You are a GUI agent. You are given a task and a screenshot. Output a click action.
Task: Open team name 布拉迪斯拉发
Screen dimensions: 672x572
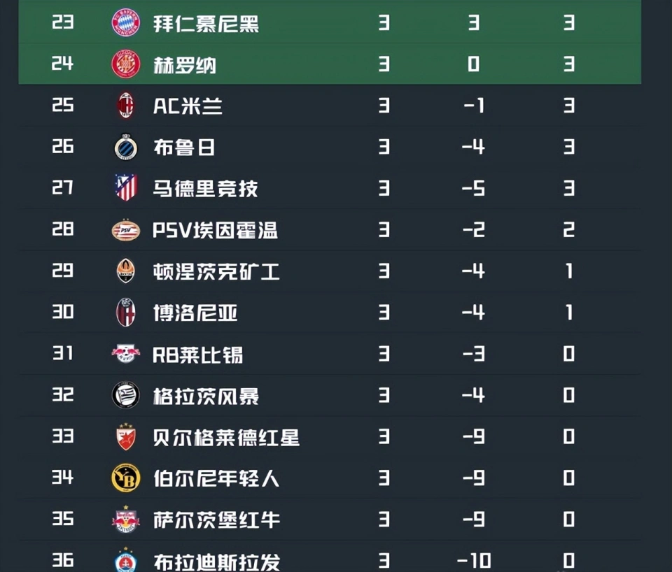coord(217,562)
